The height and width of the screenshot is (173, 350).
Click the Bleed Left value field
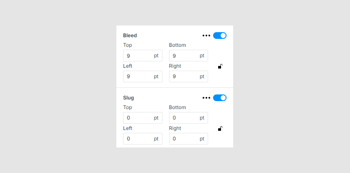tap(137, 76)
